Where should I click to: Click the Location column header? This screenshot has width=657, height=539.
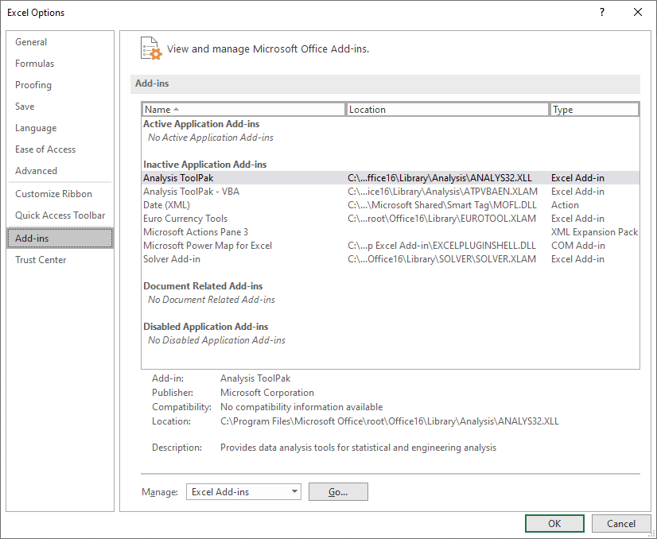[x=447, y=109]
